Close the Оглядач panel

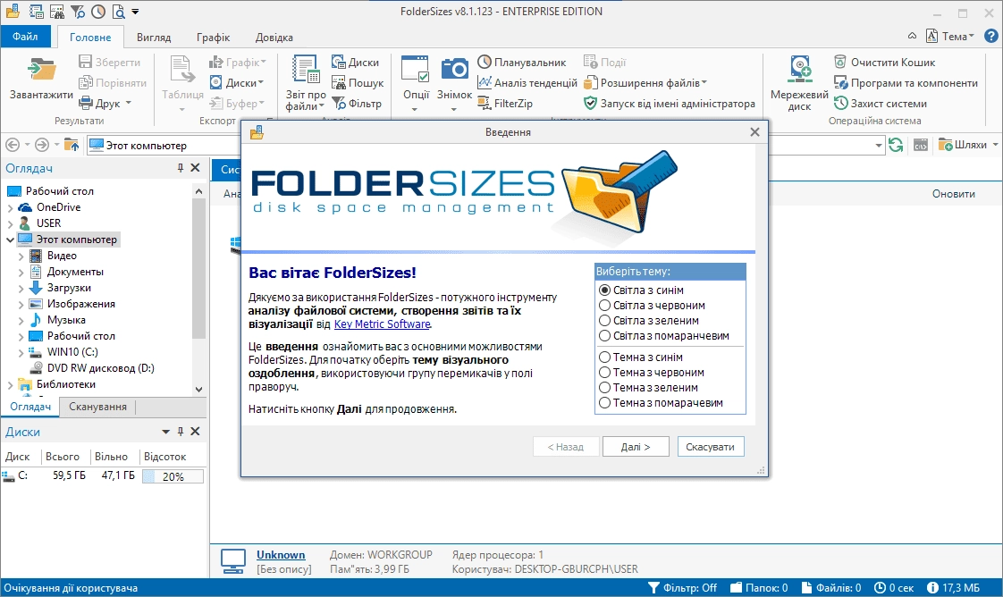pos(196,167)
